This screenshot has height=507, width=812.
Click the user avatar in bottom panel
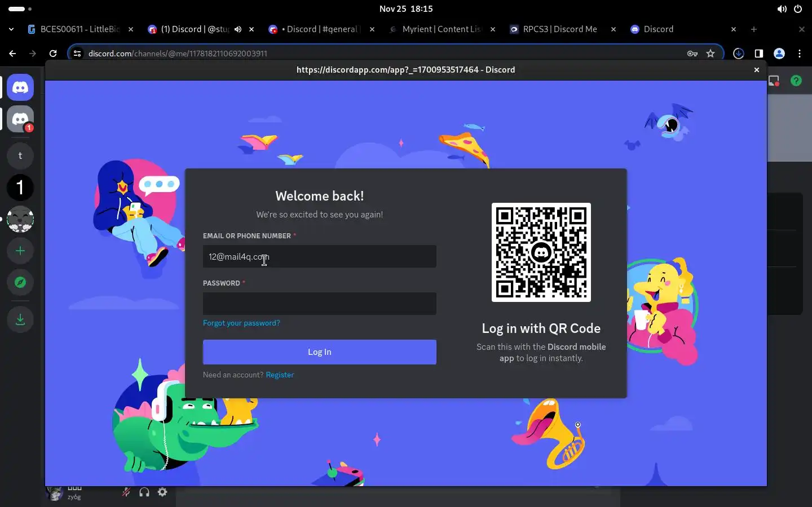[55, 494]
